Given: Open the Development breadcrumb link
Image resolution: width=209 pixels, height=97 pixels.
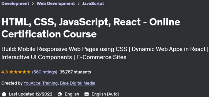Looking at the screenshot, I should [15, 3].
